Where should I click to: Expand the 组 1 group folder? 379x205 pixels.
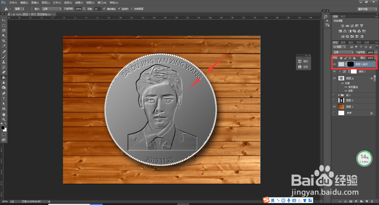(x=339, y=95)
